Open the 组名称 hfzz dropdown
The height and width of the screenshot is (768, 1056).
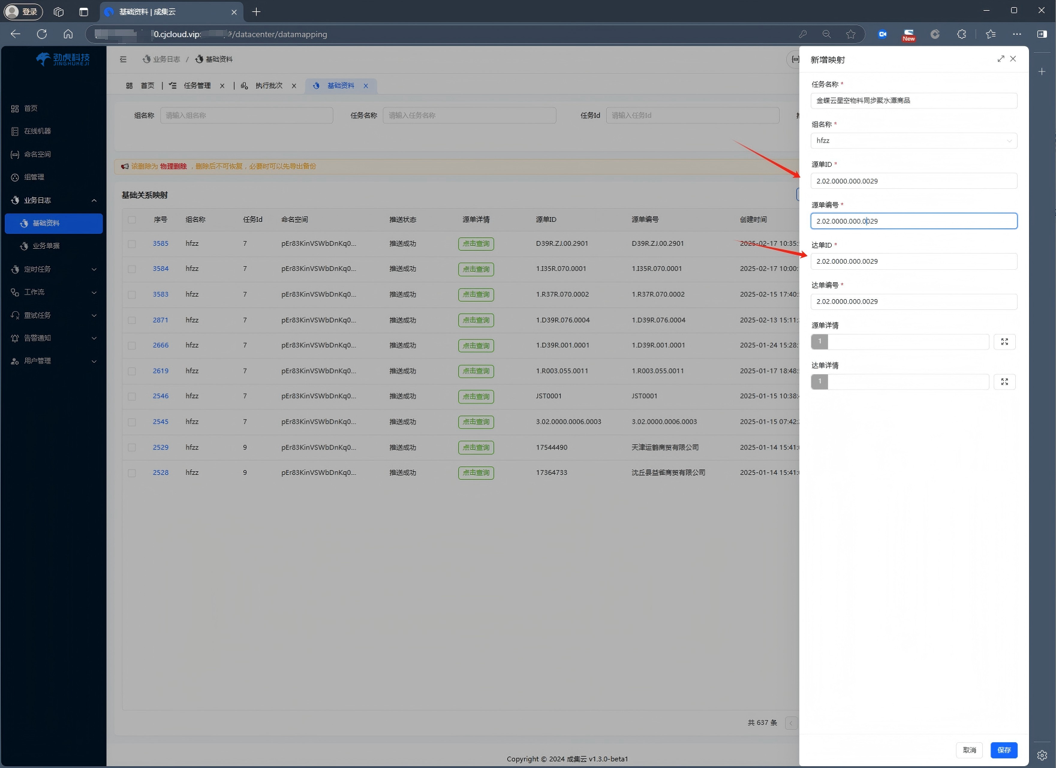point(913,141)
